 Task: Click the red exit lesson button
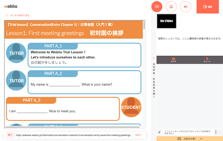(x=208, y=7)
